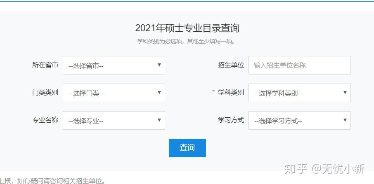Click the 招生单位 field label
This screenshot has width=374, height=184.
[231, 65]
